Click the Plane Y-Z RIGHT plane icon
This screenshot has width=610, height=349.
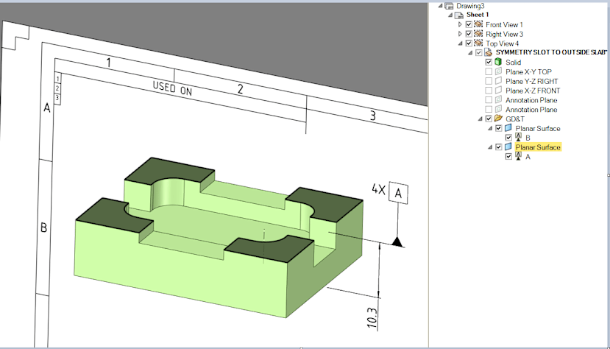point(498,81)
